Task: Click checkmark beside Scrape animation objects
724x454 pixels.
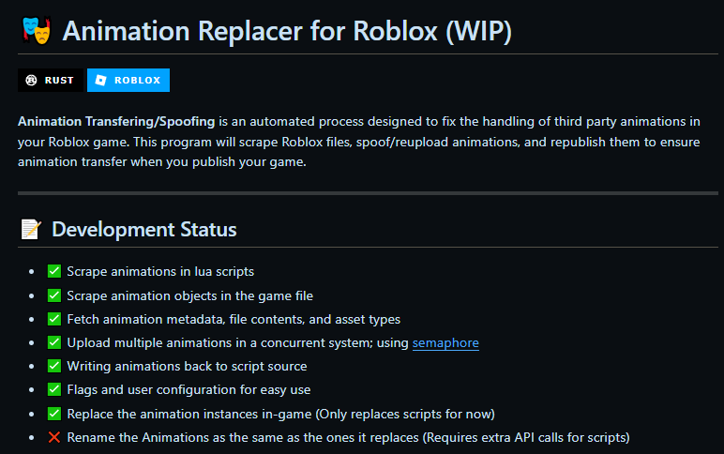Action: (54, 295)
